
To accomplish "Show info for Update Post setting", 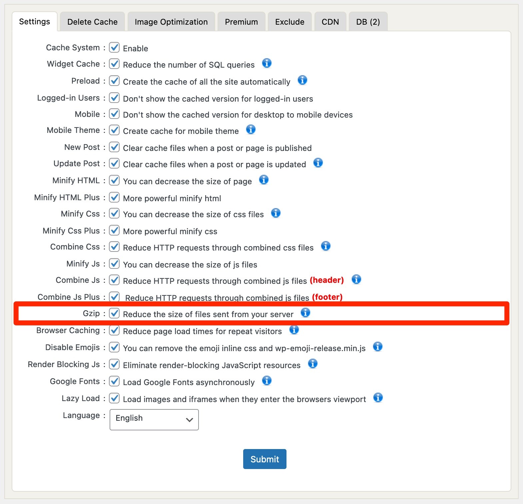I will click(318, 163).
